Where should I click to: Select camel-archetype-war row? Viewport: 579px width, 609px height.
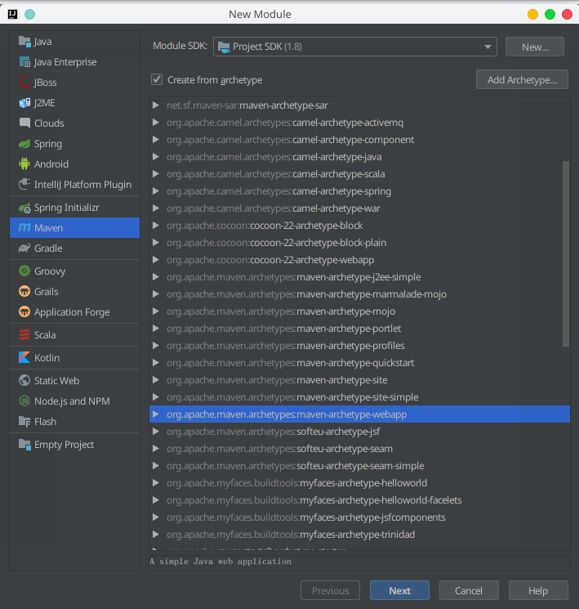click(x=360, y=208)
